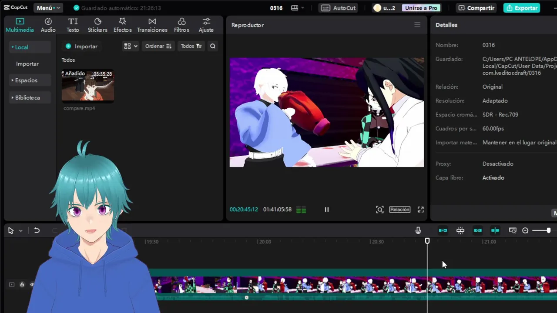Pause the video playback
The width and height of the screenshot is (557, 313).
326,210
